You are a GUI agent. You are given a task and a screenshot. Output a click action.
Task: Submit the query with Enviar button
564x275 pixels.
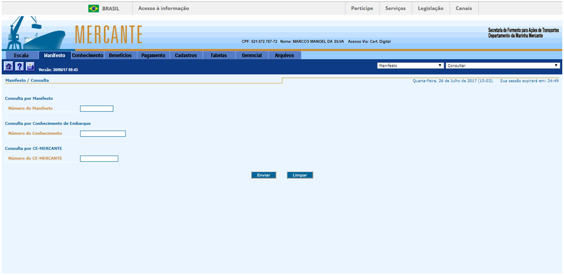(x=263, y=175)
